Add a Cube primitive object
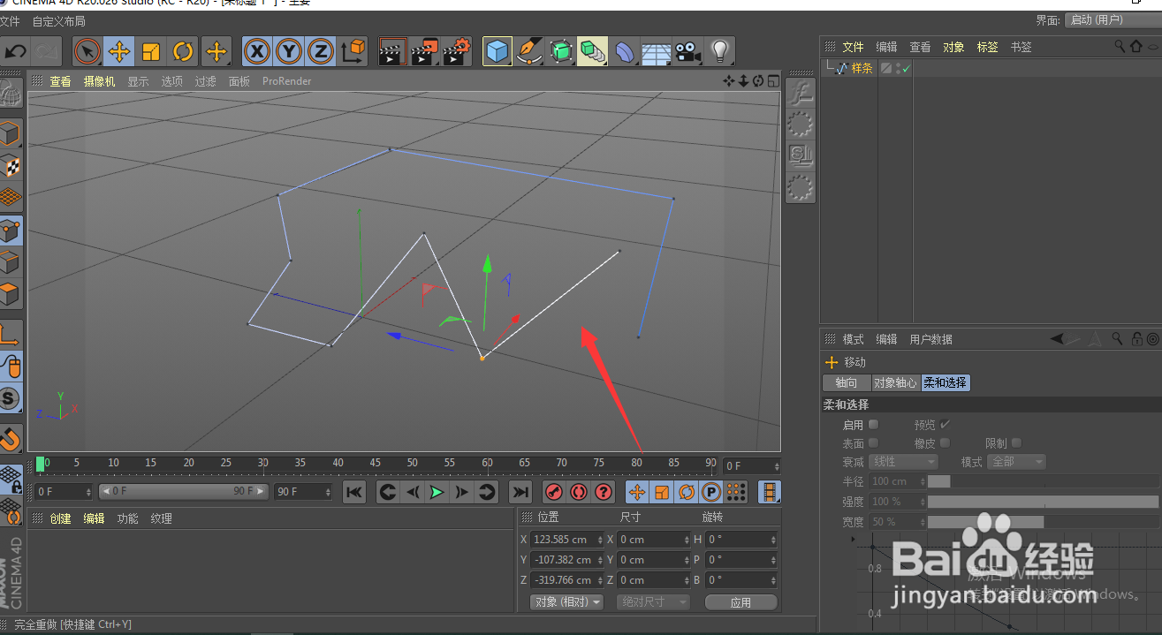1162x635 pixels. tap(497, 52)
